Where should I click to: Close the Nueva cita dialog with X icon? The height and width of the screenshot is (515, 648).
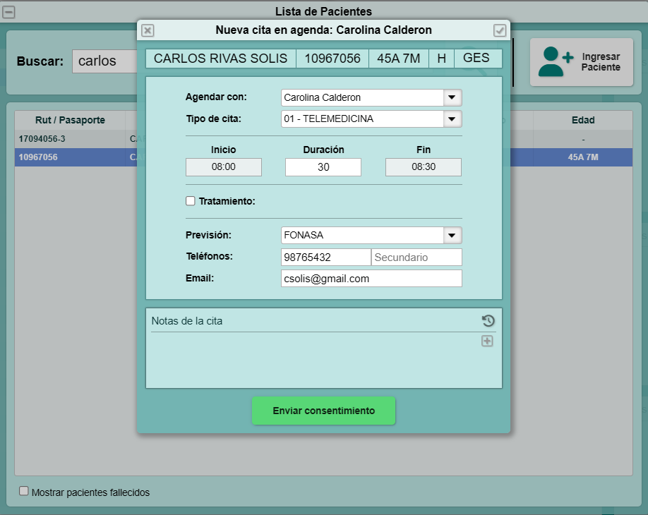point(148,30)
